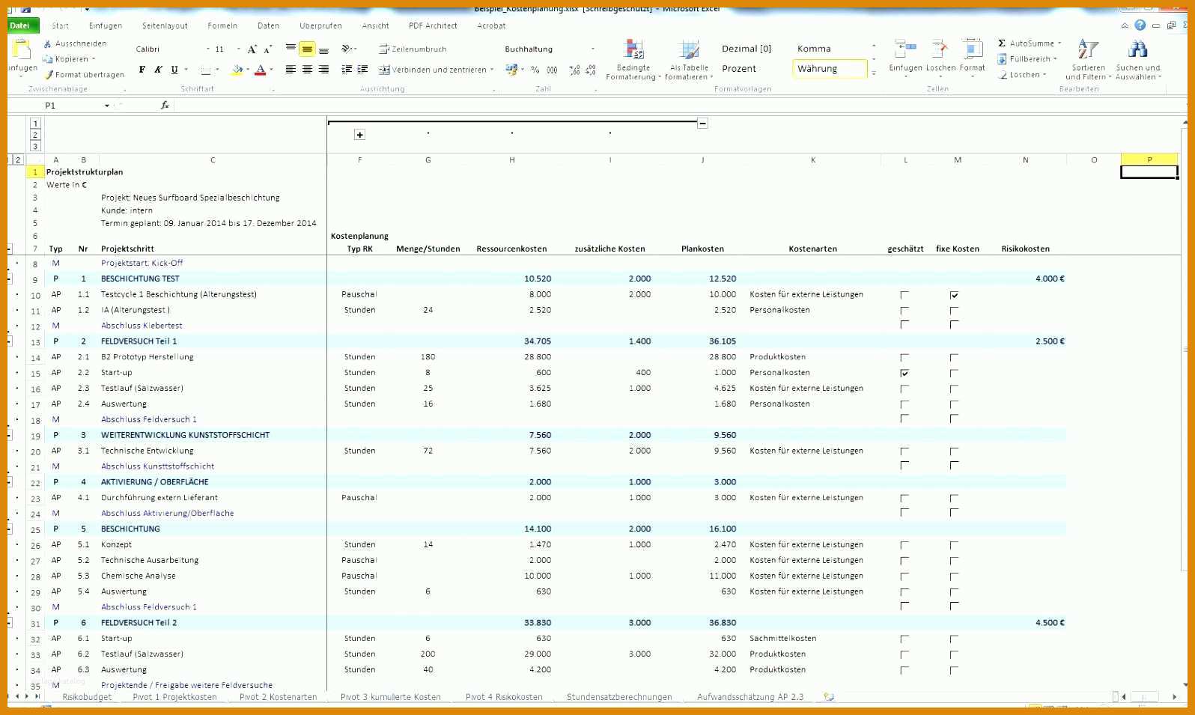Click Als Tabelle formatieren icon
Image resolution: width=1195 pixels, height=715 pixels.
click(689, 50)
